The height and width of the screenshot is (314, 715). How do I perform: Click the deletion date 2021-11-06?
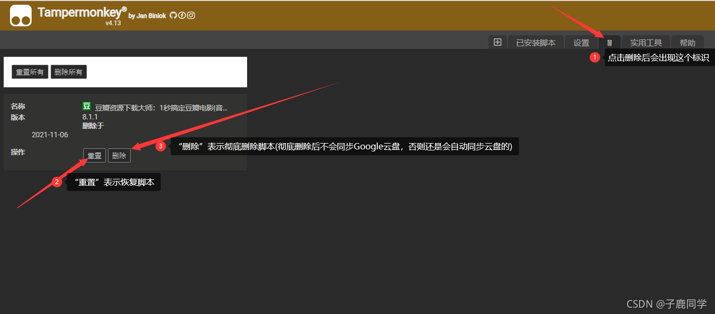tap(50, 135)
